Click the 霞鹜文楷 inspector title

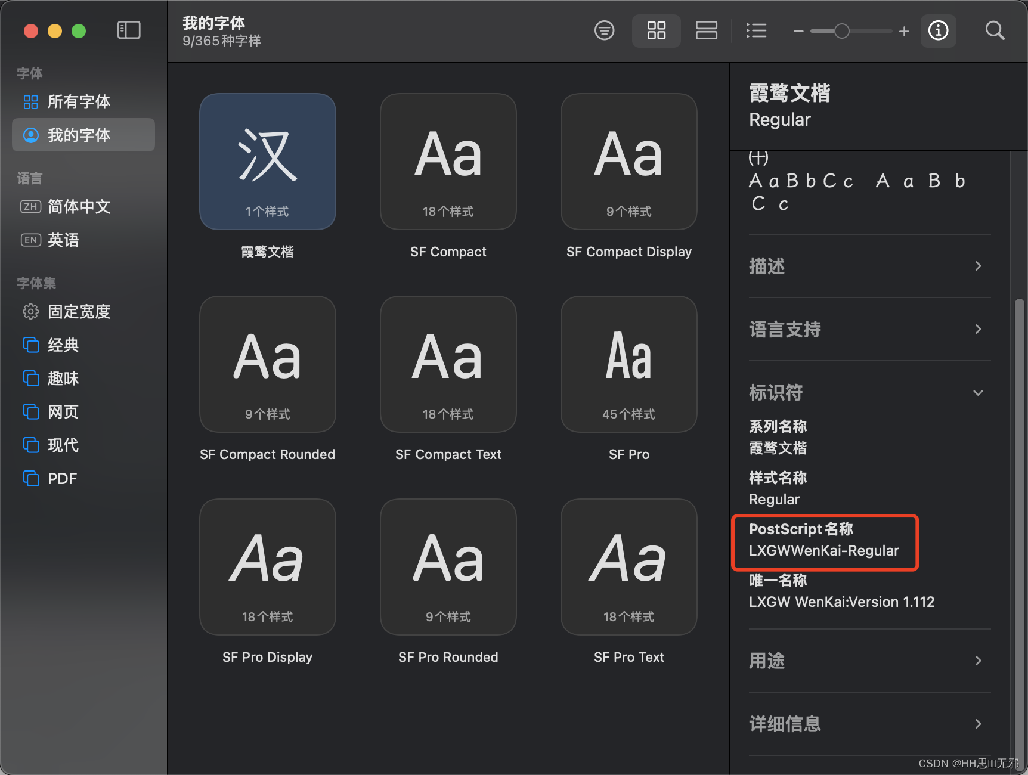click(789, 93)
